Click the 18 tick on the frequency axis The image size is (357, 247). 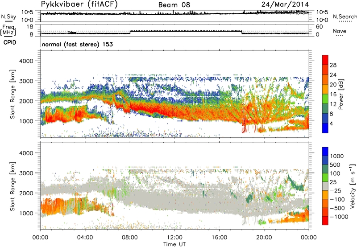pos(30,27)
